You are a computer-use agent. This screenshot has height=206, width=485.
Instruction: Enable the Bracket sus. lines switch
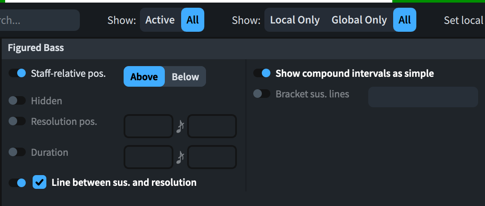262,94
